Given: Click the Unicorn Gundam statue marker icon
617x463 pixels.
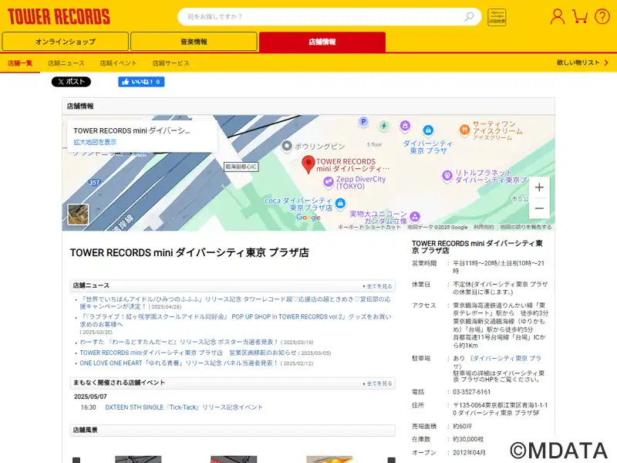Looking at the screenshot, I should pyautogui.click(x=415, y=216).
